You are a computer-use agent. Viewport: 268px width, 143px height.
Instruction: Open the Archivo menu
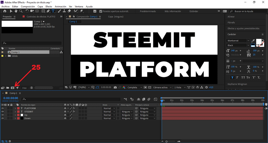pos(5,6)
